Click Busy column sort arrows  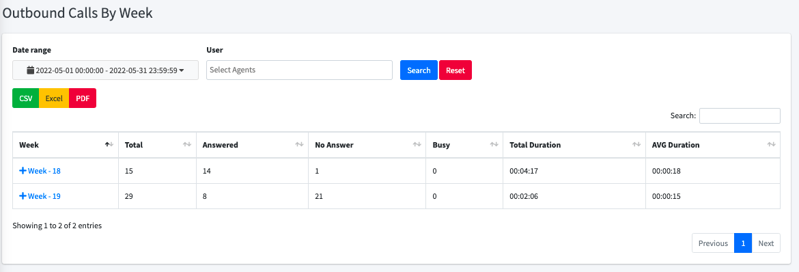(494, 145)
